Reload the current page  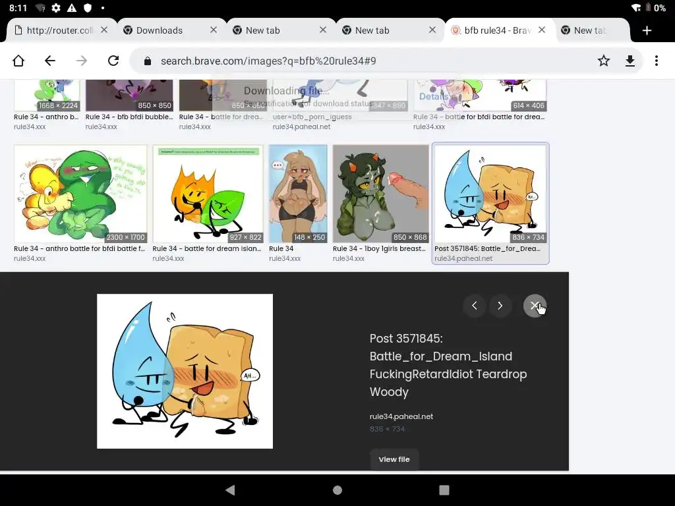tap(113, 61)
